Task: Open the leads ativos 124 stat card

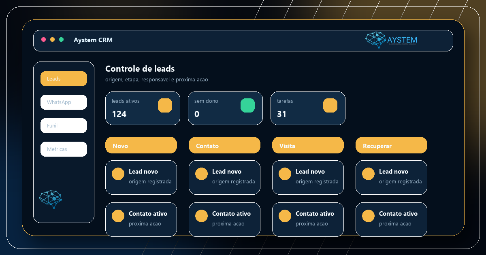Action: 143,108
